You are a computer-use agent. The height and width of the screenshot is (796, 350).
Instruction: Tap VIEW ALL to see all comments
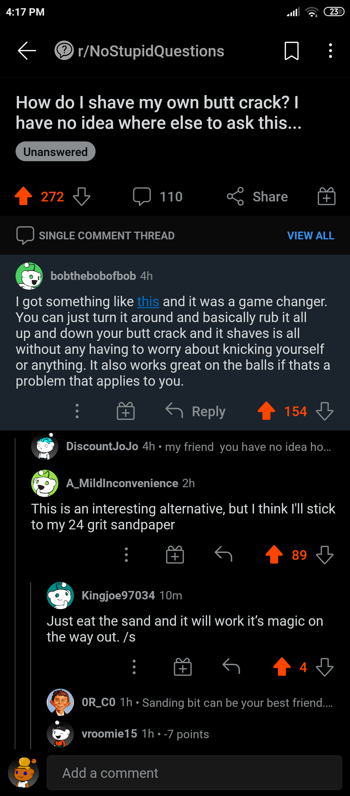tap(310, 235)
